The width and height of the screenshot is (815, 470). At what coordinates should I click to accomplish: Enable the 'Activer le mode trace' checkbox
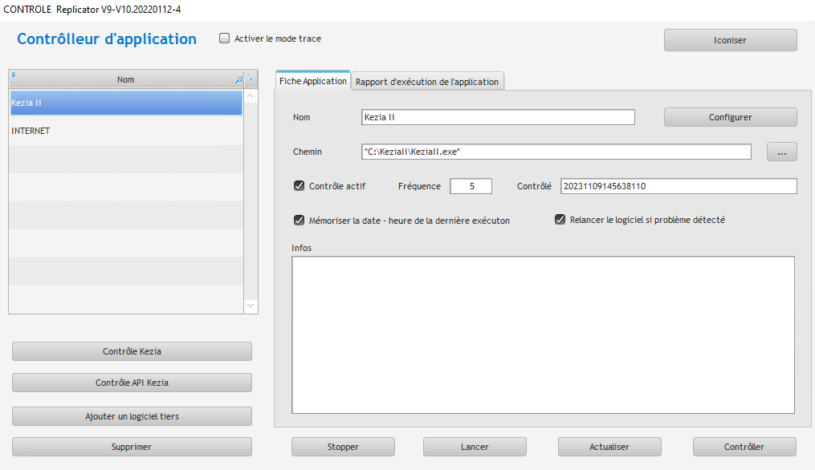pos(225,38)
